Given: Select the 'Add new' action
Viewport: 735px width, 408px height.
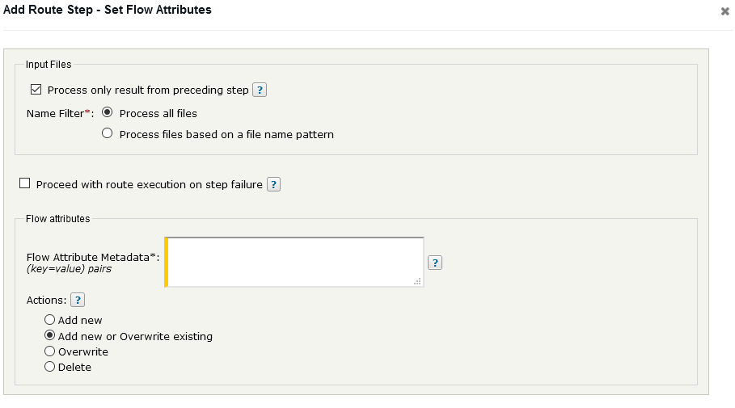Looking at the screenshot, I should (50, 320).
